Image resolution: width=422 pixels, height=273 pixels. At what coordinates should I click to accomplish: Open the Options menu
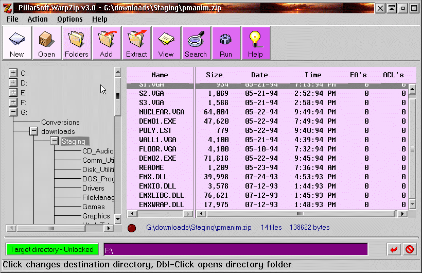coord(69,19)
